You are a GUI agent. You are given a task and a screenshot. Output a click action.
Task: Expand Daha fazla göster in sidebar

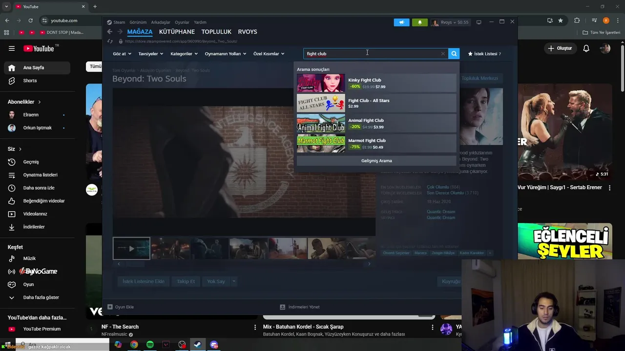[x=37, y=297]
